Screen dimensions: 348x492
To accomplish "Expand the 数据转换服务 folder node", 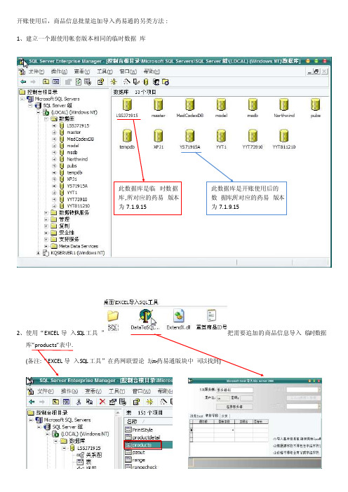I will pyautogui.click(x=46, y=212).
